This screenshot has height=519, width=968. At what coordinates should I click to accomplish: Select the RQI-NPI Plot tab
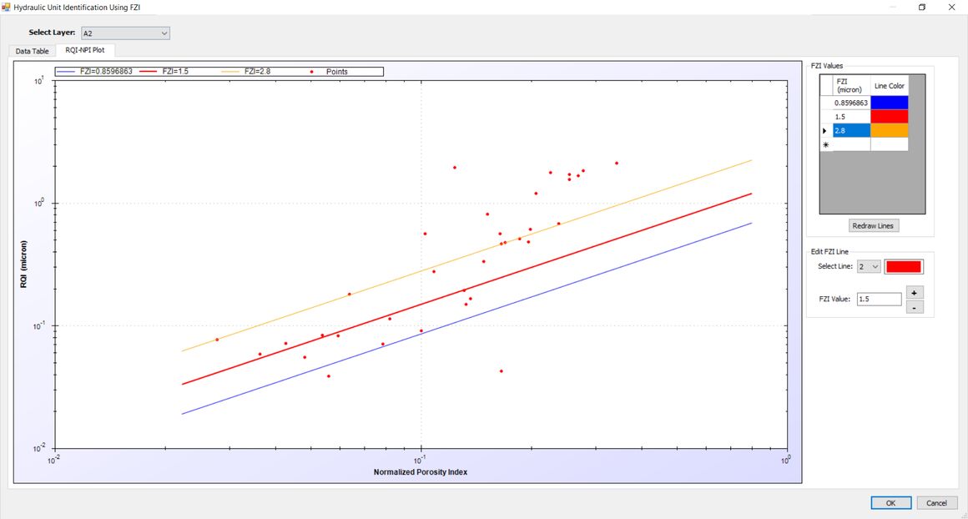(x=85, y=51)
